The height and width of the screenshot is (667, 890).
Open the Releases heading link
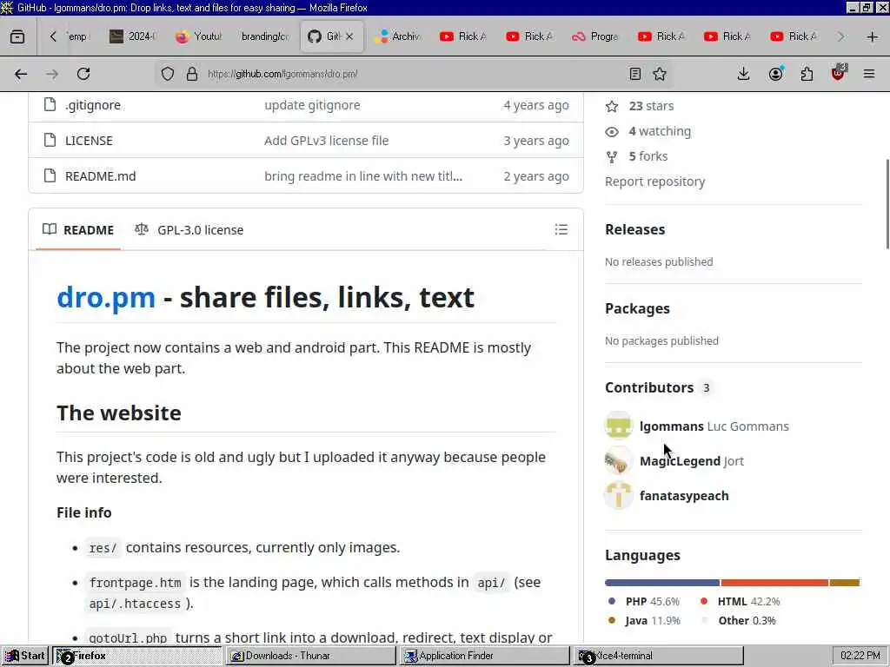click(x=635, y=229)
